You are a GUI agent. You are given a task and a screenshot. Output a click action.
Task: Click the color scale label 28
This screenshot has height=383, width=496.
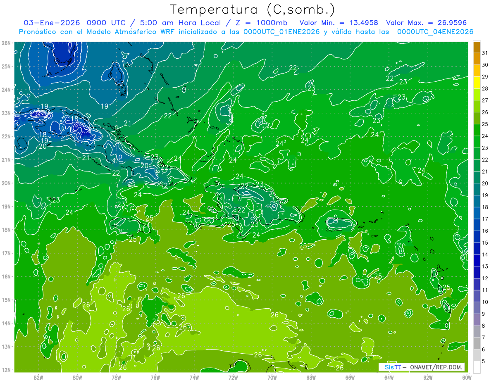pyautogui.click(x=485, y=88)
